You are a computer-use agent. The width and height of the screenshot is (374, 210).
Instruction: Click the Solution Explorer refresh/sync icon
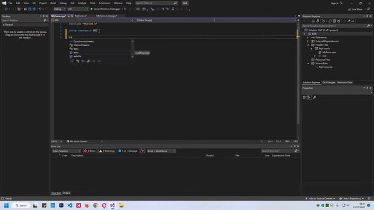click(330, 21)
